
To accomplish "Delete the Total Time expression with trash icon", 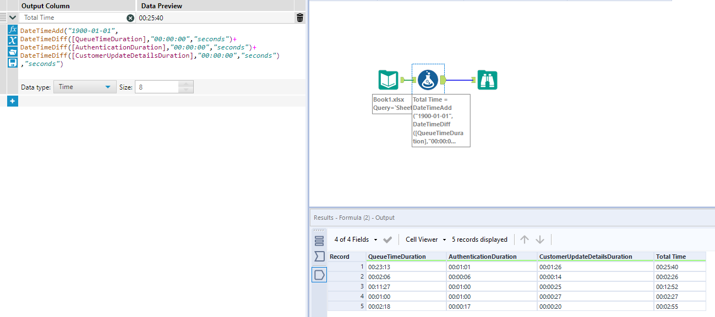I will [299, 18].
